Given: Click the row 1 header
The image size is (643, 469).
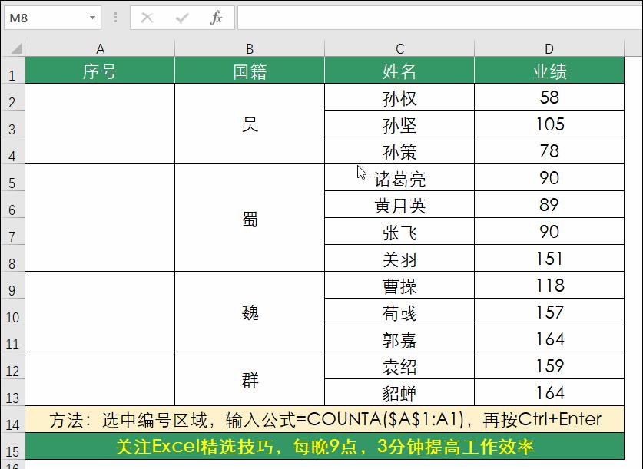Looking at the screenshot, I should click(x=14, y=70).
